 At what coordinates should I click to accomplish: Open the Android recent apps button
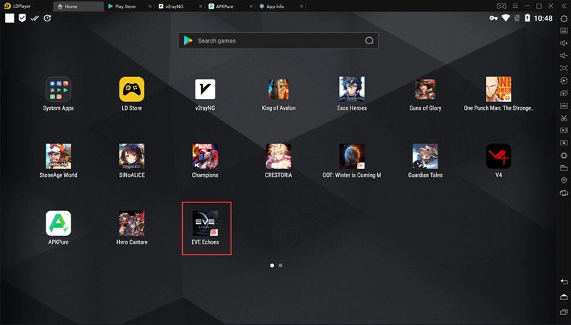pos(564,311)
